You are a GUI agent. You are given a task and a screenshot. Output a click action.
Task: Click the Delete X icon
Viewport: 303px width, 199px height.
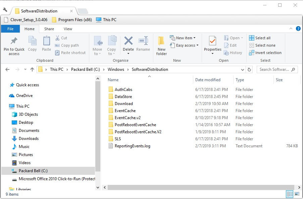(128, 41)
